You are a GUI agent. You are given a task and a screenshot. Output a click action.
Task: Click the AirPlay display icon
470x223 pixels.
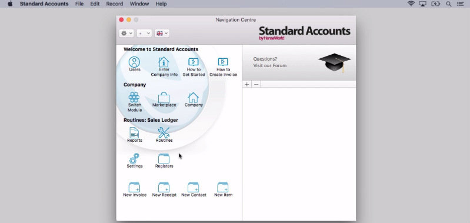click(422, 4)
